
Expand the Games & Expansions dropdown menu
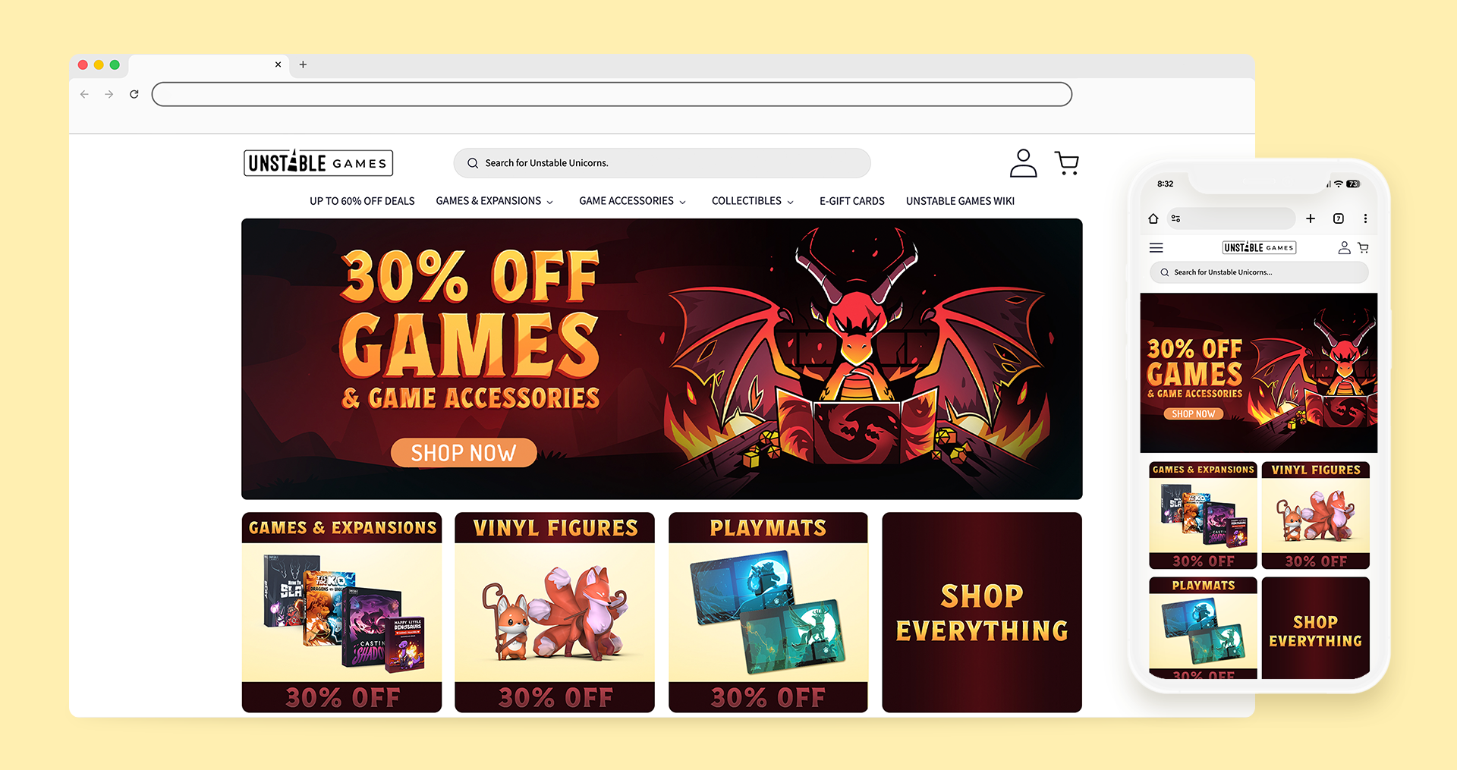click(494, 201)
